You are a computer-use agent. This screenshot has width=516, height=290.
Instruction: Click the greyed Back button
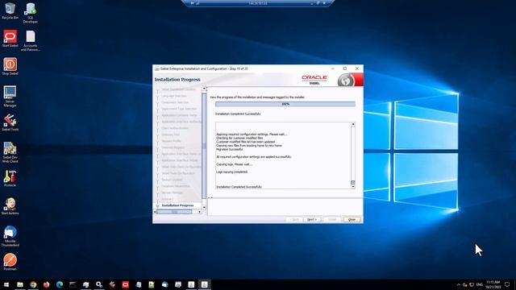click(294, 219)
